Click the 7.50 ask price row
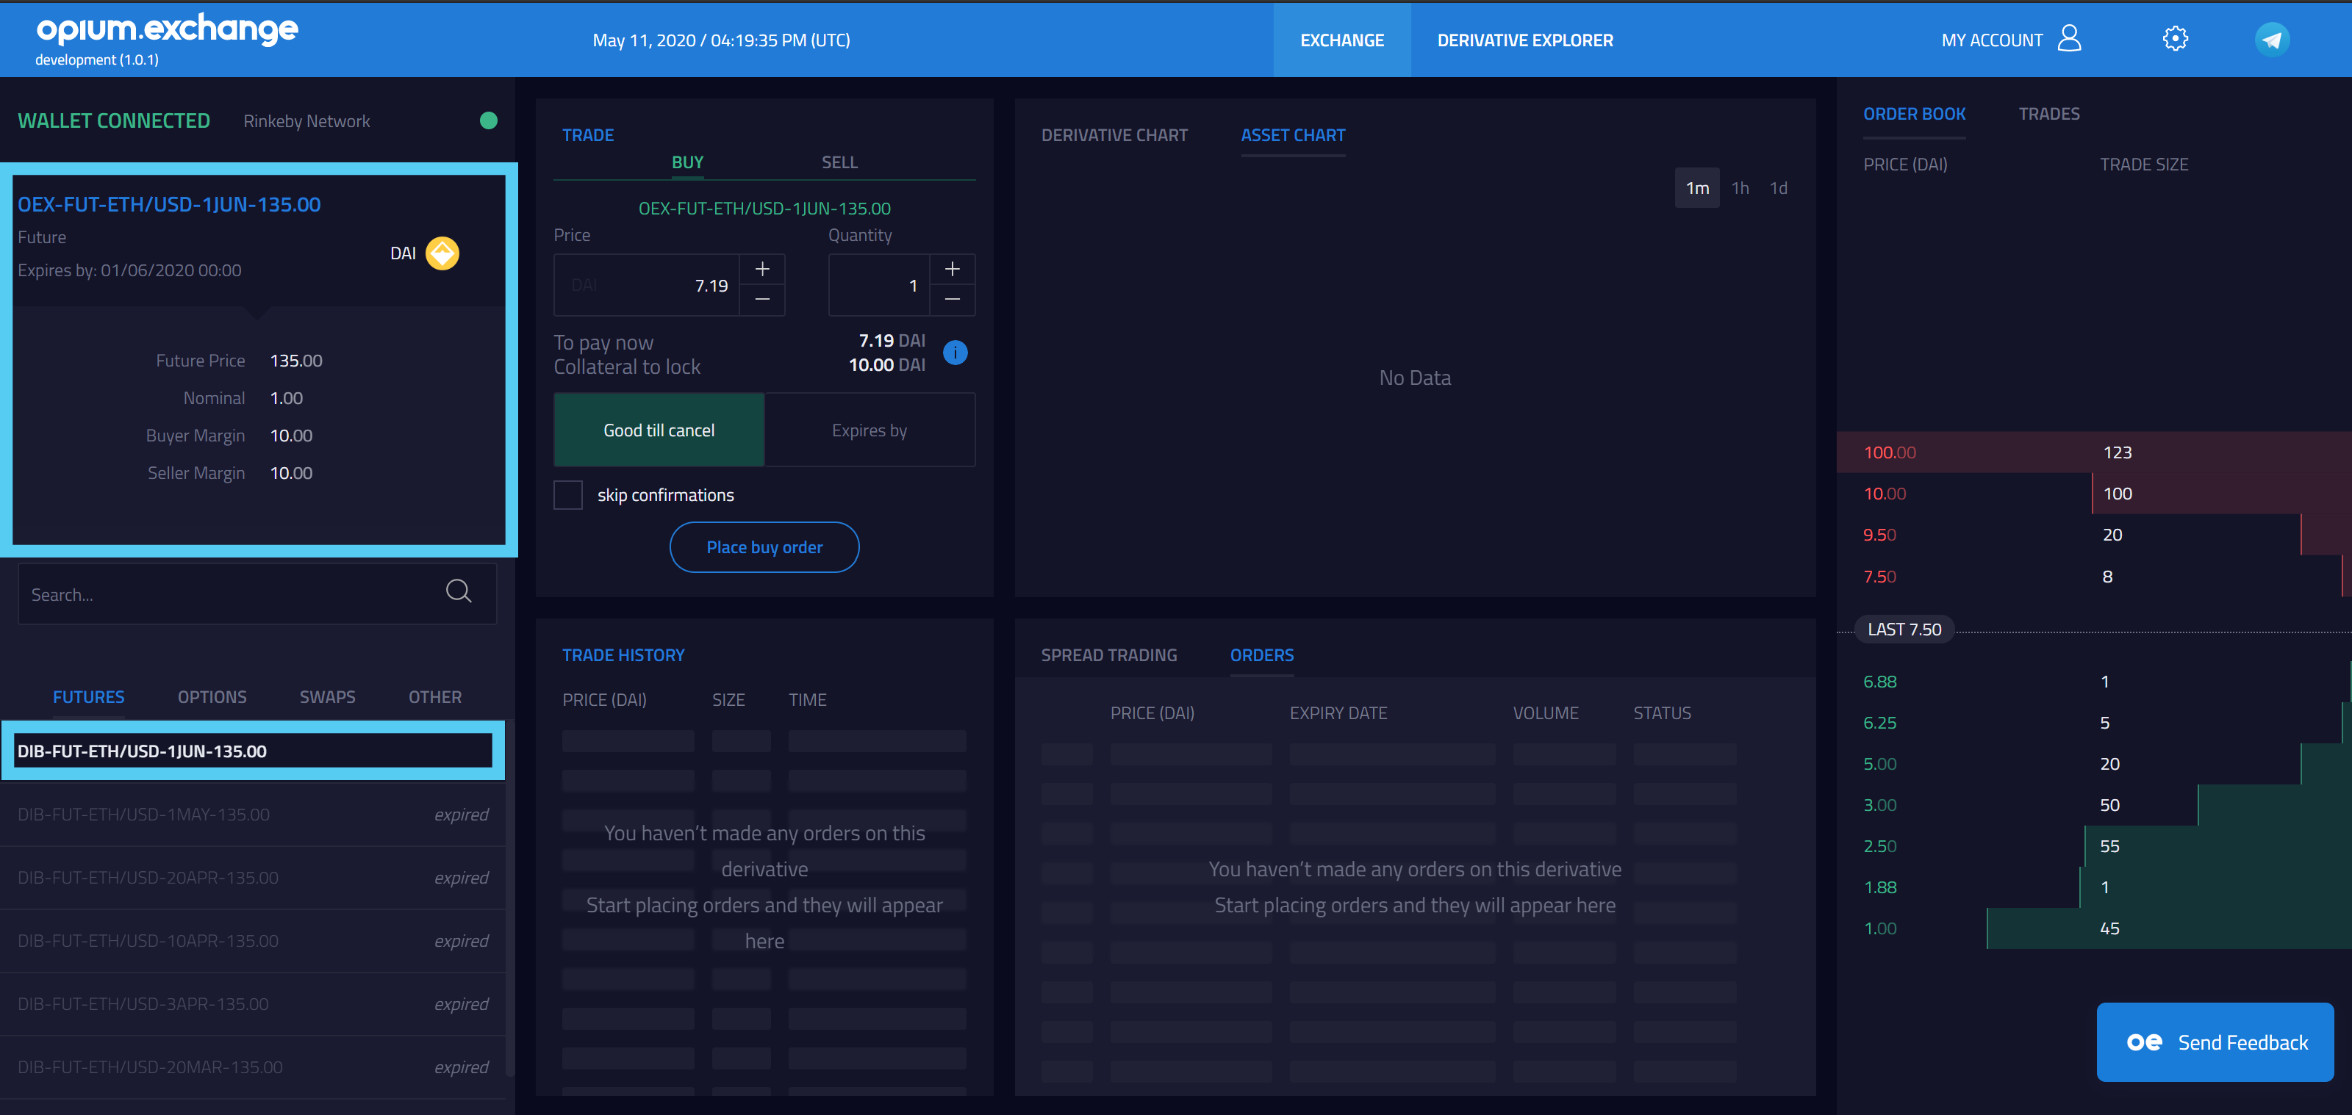Image resolution: width=2352 pixels, height=1115 pixels. click(2093, 577)
